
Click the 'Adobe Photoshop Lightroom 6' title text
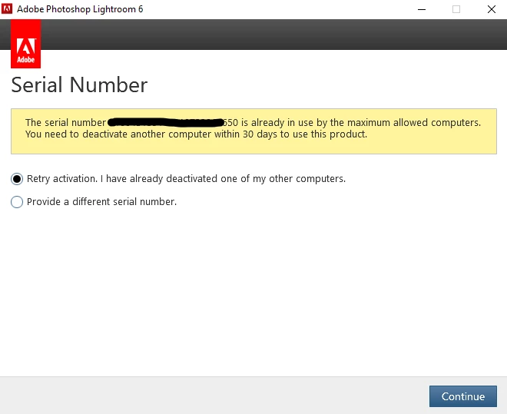point(80,9)
